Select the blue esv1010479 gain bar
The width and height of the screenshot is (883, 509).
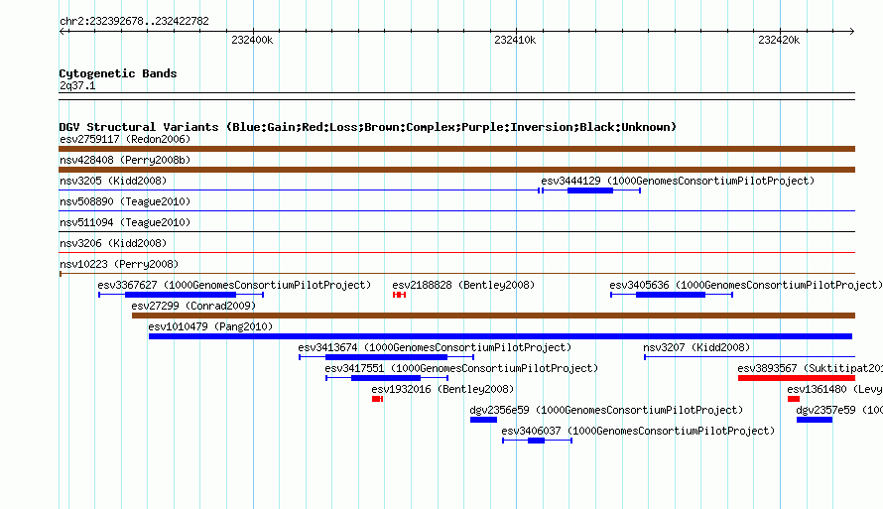tap(500, 336)
